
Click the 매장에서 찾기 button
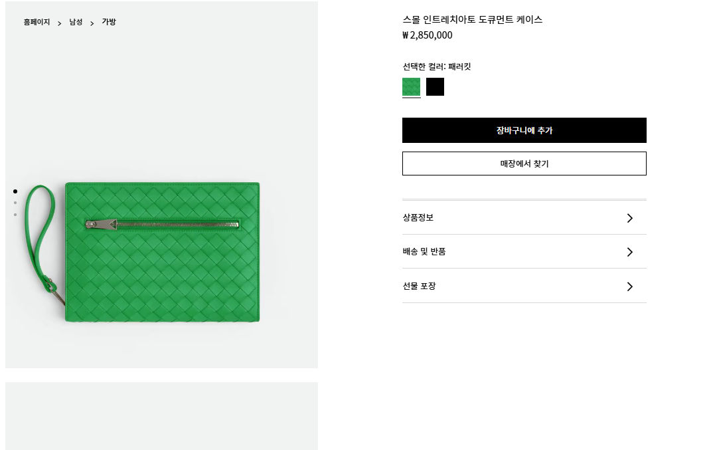tap(524, 164)
